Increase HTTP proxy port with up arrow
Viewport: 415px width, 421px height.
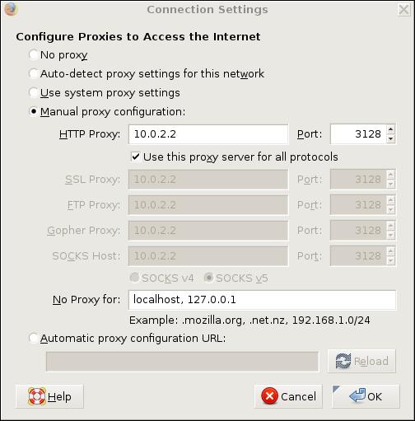[391, 129]
